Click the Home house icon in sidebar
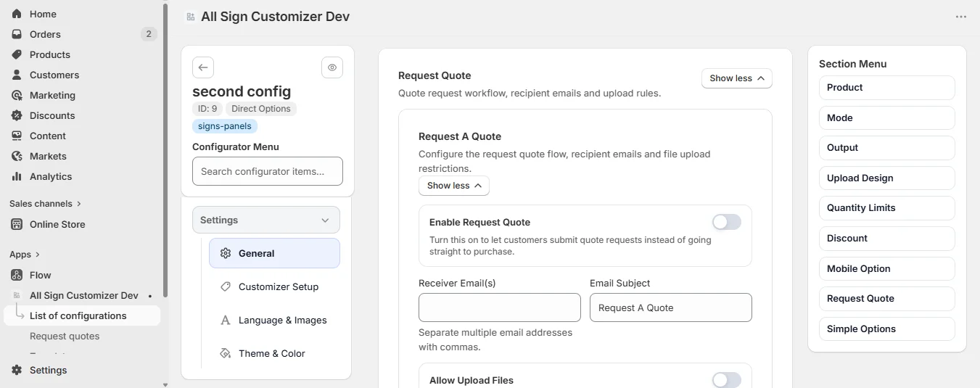The width and height of the screenshot is (980, 388). pos(17,14)
